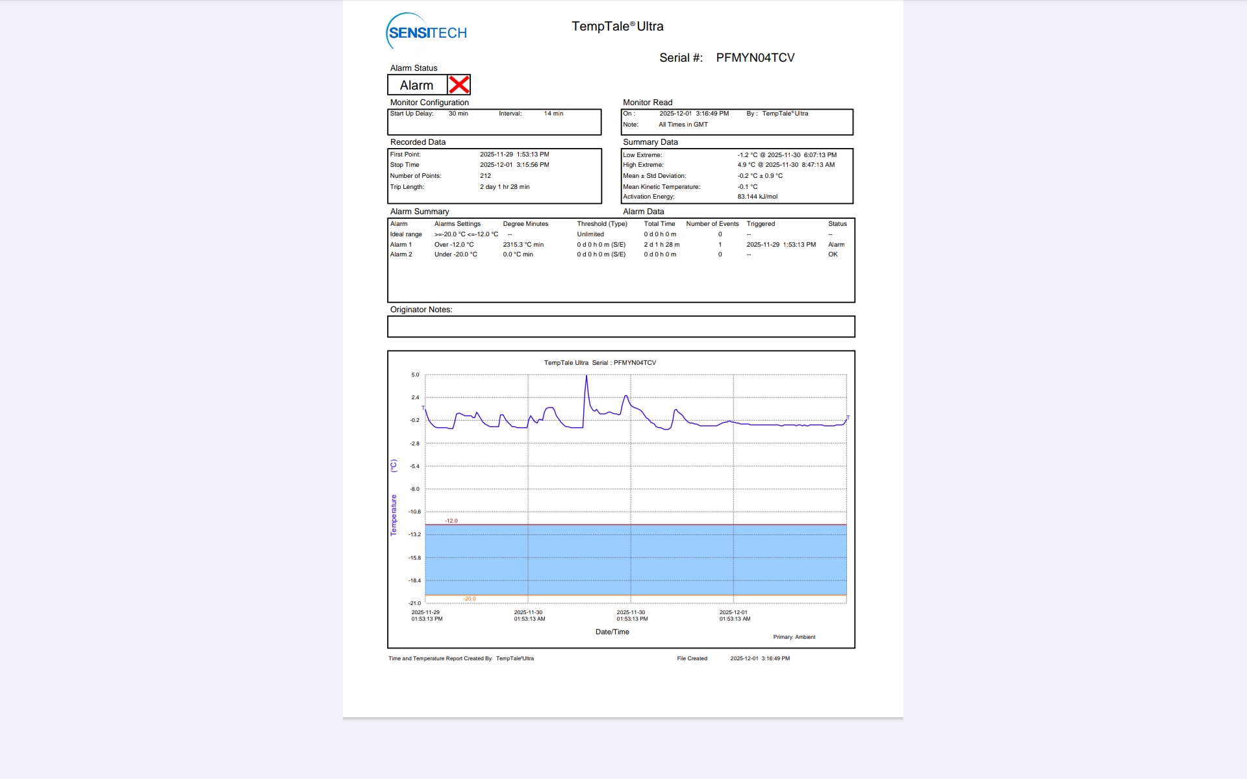Click the Number of Points value 212
The width and height of the screenshot is (1247, 779).
tap(485, 176)
